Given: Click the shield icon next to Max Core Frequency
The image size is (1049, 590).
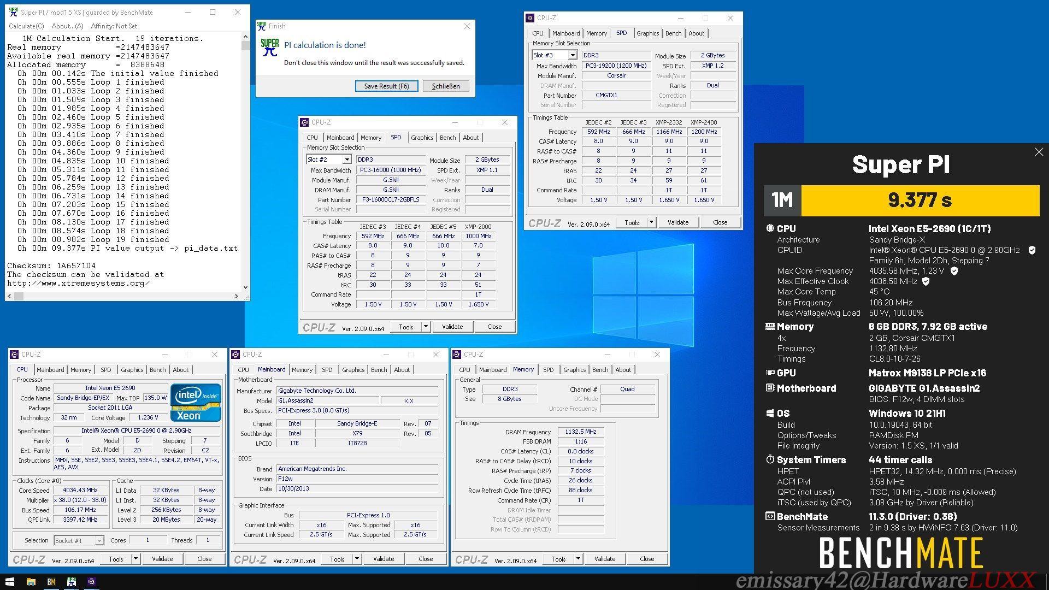Looking at the screenshot, I should tap(954, 271).
